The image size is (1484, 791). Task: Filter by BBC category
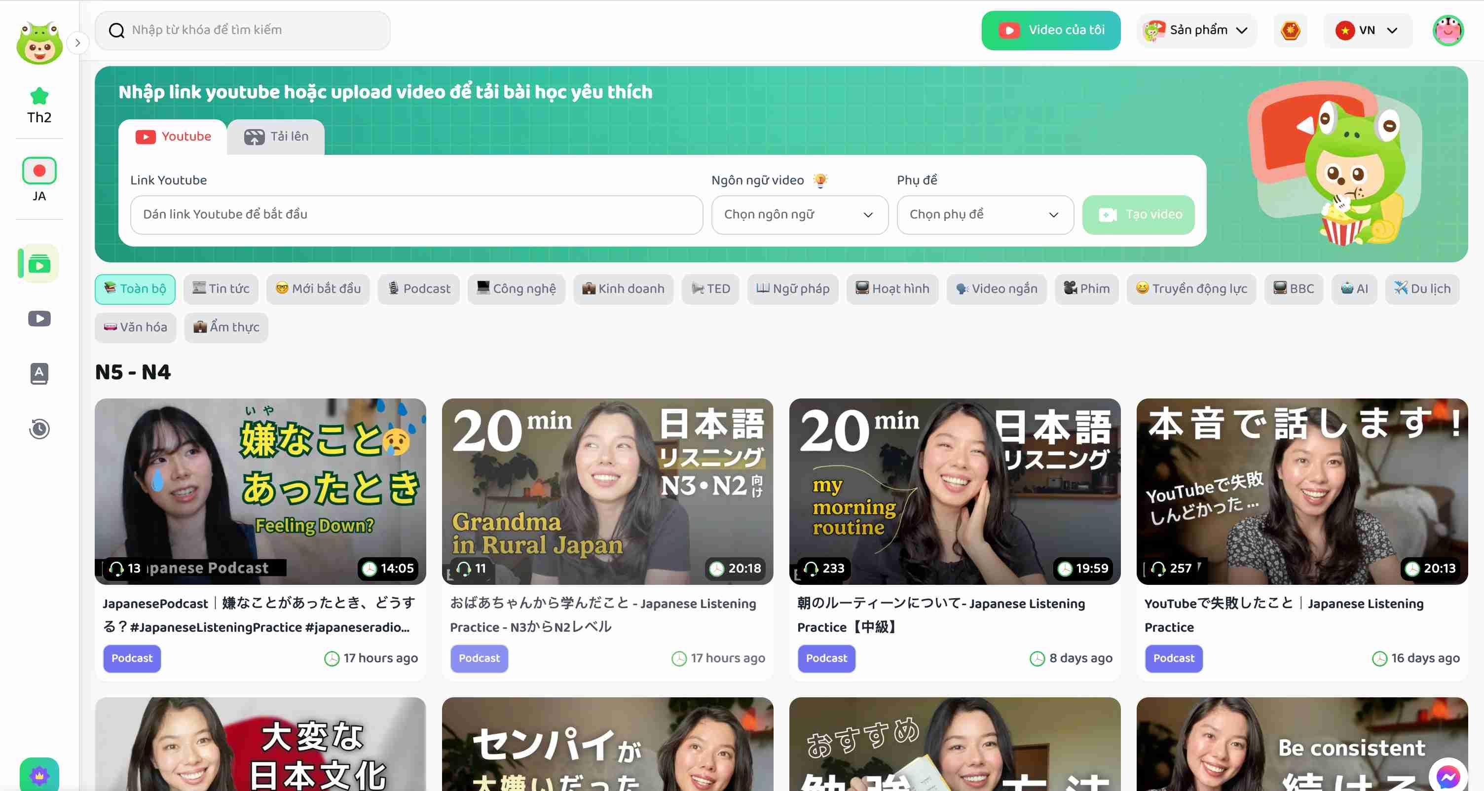pyautogui.click(x=1294, y=289)
